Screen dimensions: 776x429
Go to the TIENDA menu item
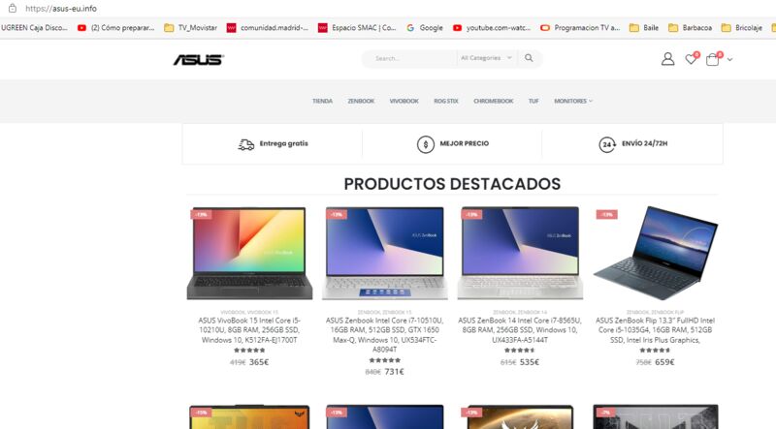[322, 101]
